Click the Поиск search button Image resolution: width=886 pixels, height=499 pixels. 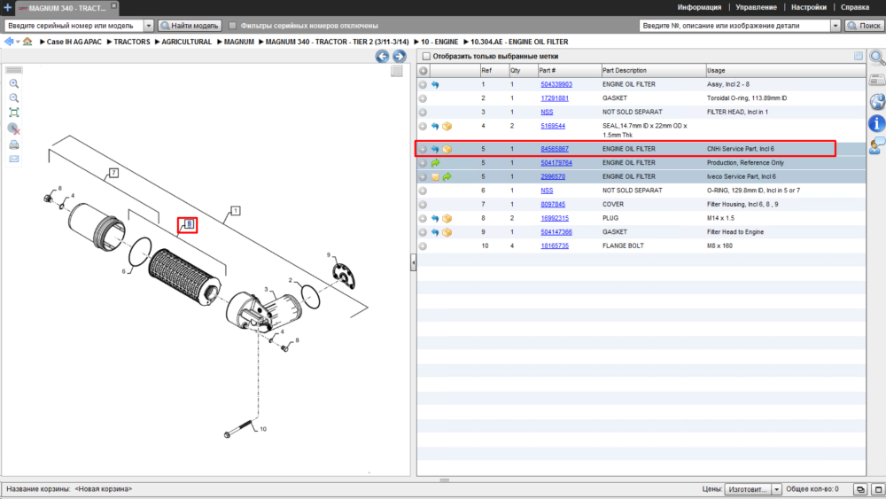[x=864, y=26]
